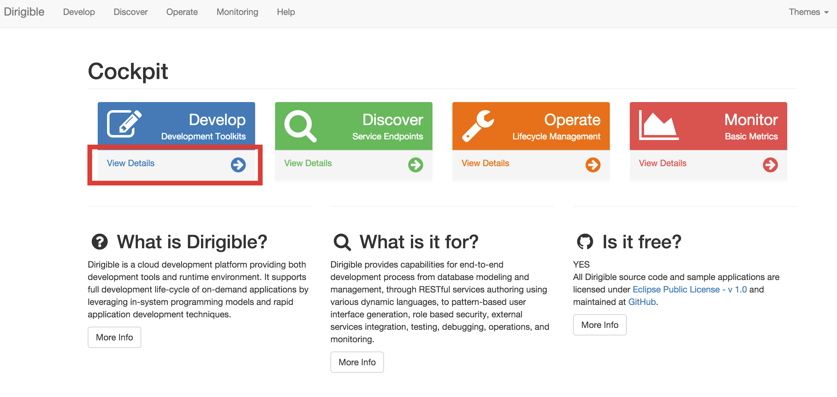Open the Develop menu in navbar
The image size is (837, 397).
click(79, 12)
